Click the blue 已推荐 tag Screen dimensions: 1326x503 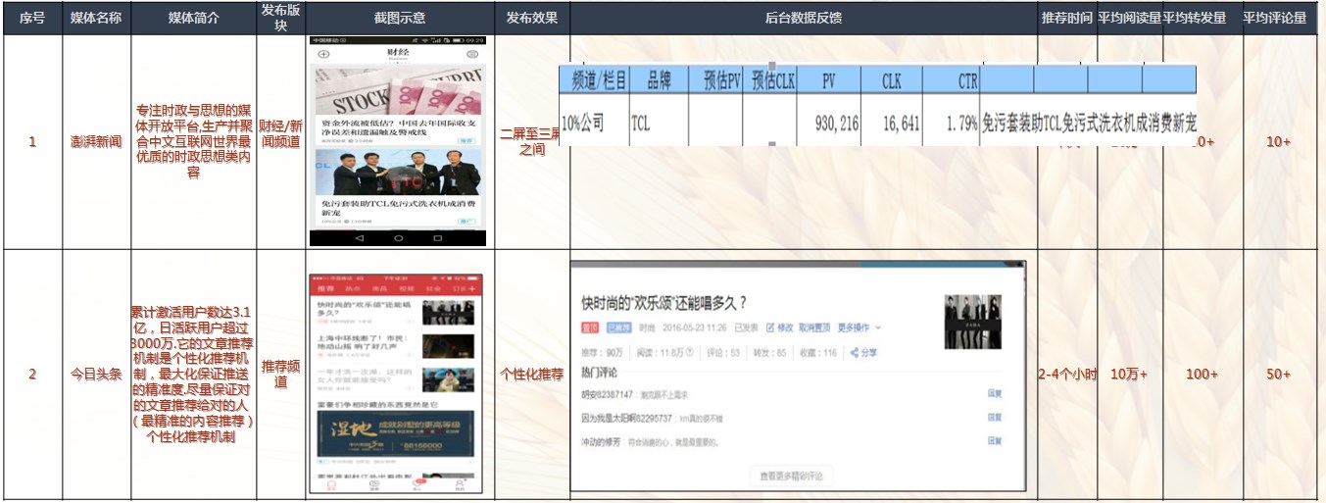[617, 327]
